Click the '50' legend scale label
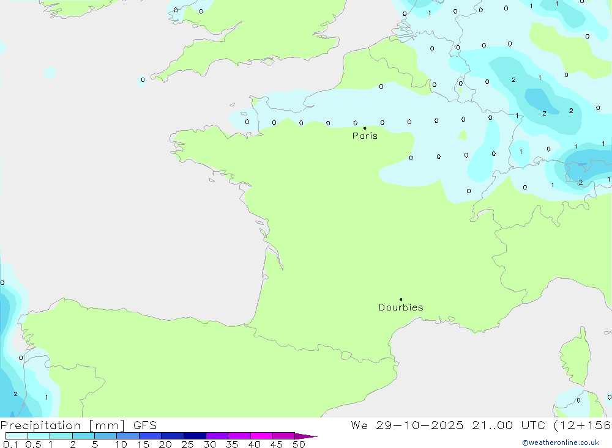612x448 pixels. click(299, 444)
